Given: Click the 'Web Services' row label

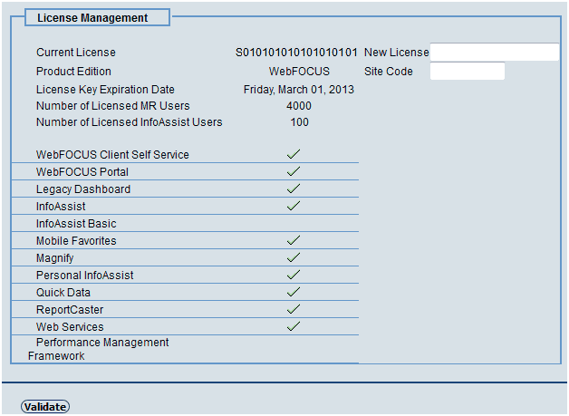Looking at the screenshot, I should [x=70, y=326].
